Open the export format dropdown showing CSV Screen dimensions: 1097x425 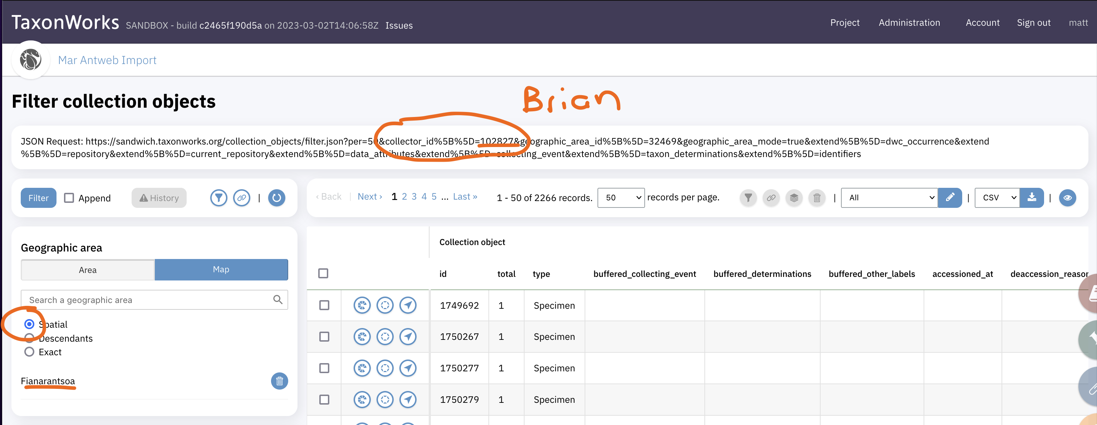pos(996,197)
